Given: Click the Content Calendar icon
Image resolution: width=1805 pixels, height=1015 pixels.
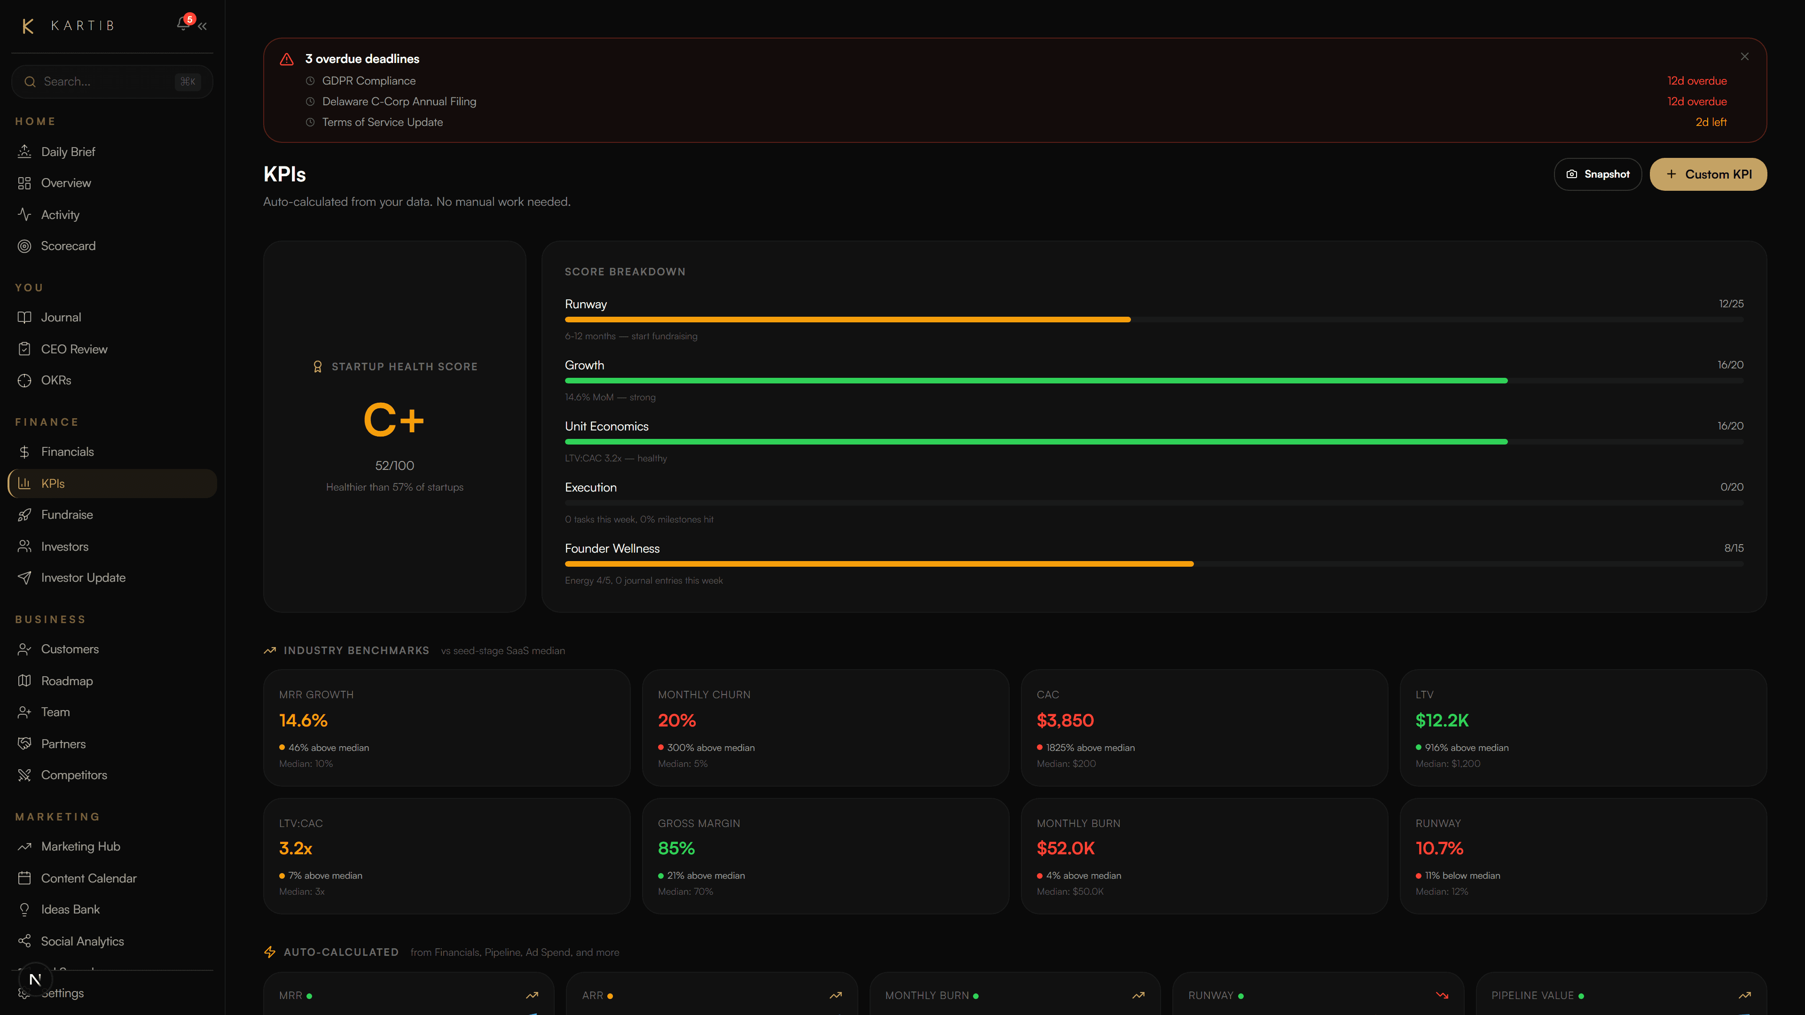Looking at the screenshot, I should [25, 878].
